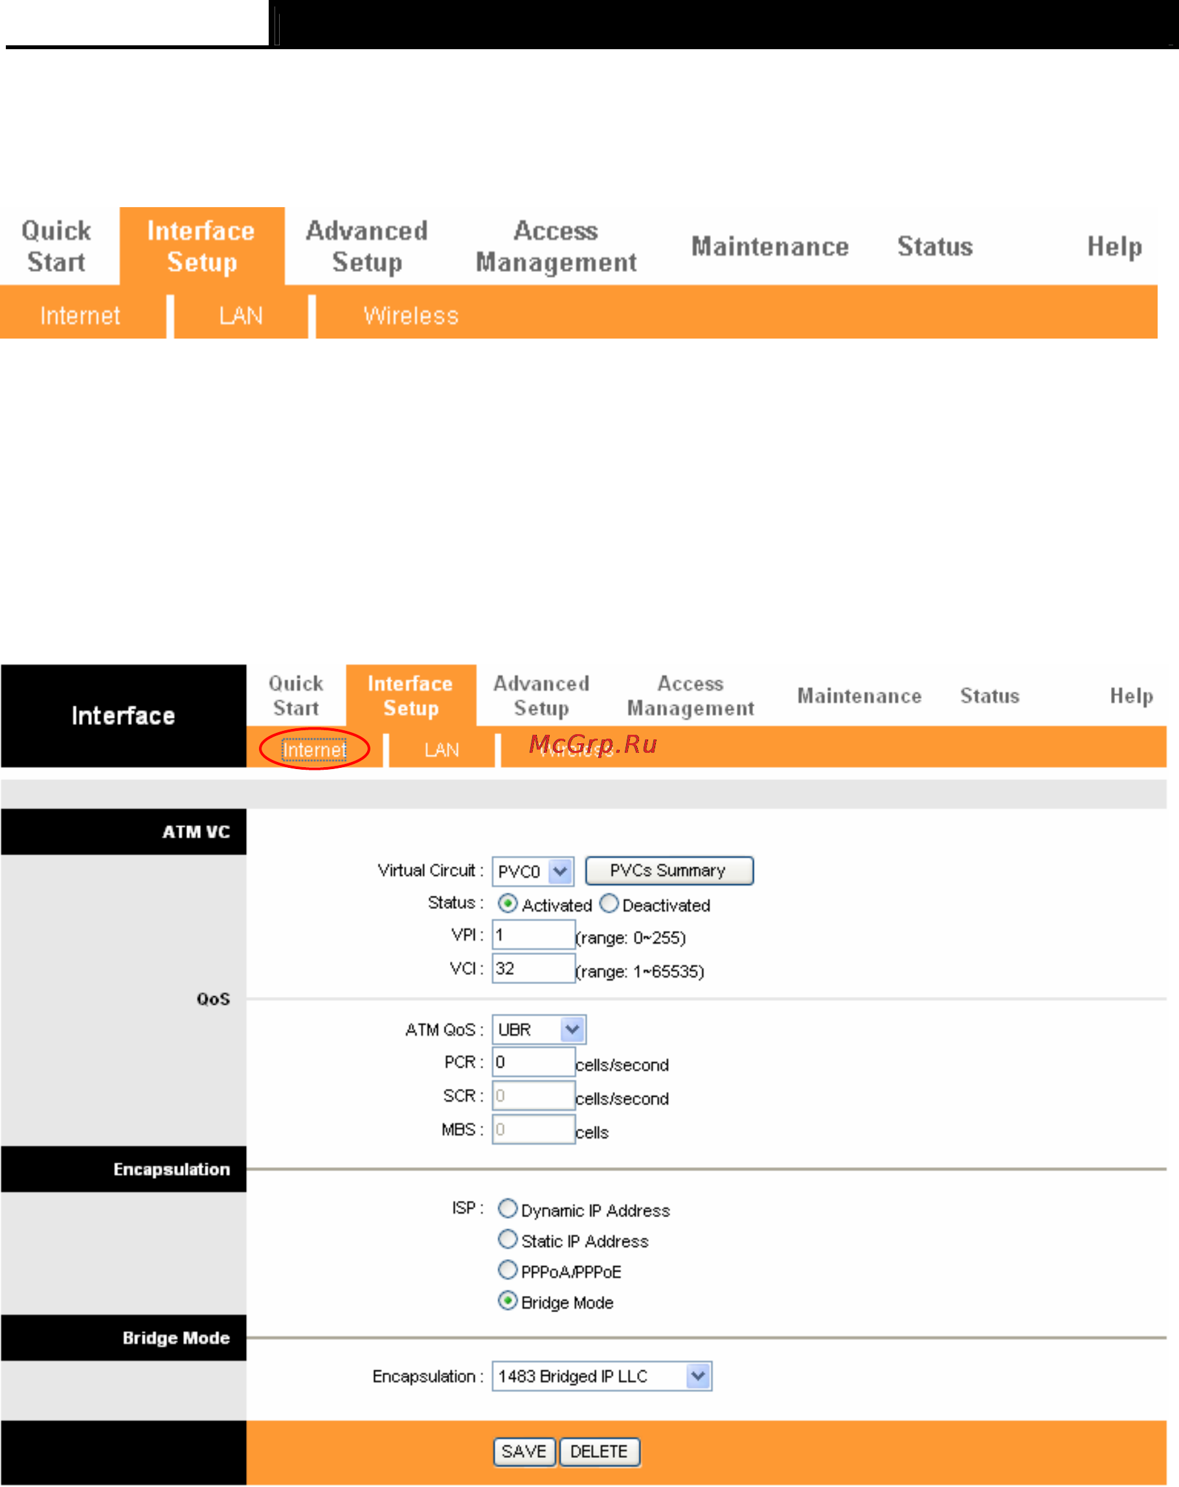Open Help tab in the lower router page

pos(1131,695)
